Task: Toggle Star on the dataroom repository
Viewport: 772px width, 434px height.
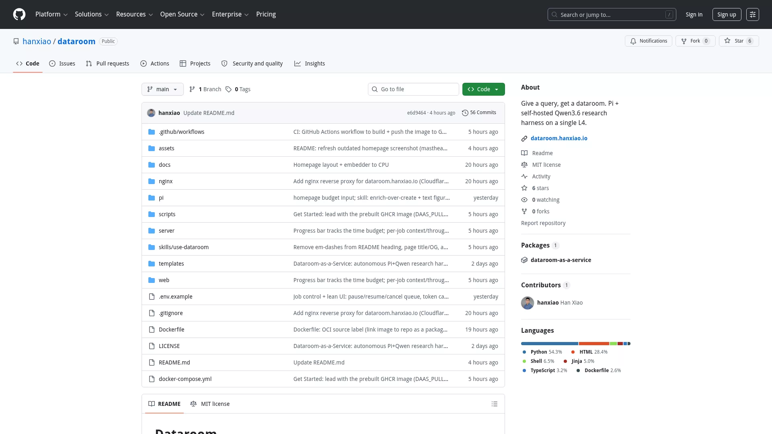Action: pyautogui.click(x=739, y=41)
